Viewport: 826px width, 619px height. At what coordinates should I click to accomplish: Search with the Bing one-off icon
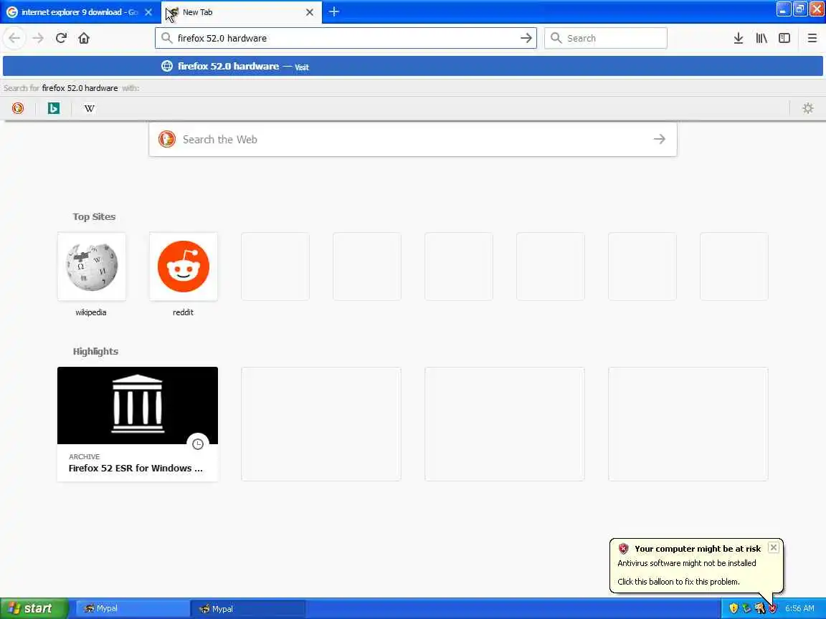[54, 108]
